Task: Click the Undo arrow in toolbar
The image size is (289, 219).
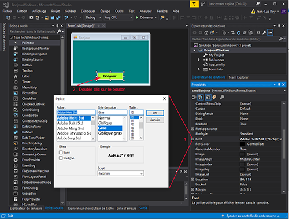Action: tap(66, 17)
